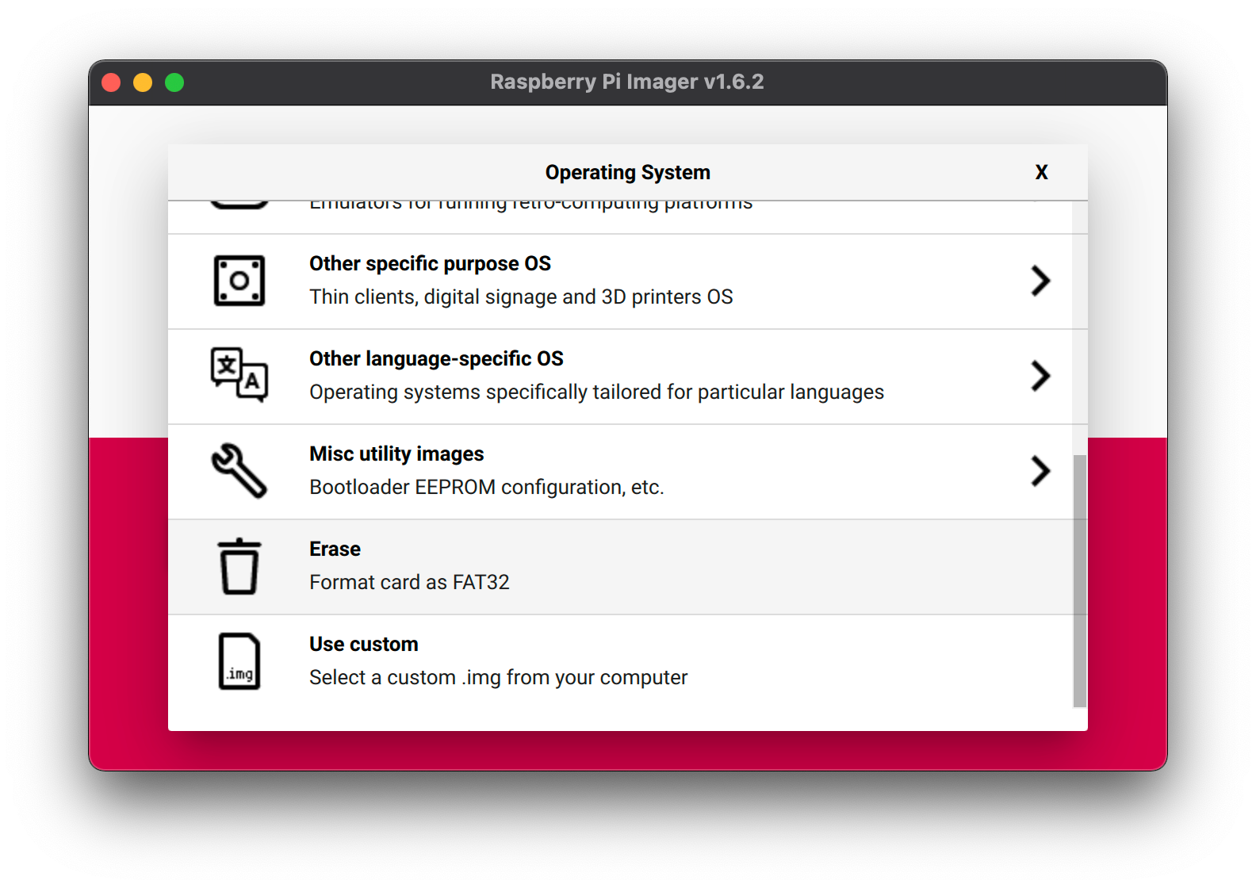Click the "Operating System" dialog heading

628,172
